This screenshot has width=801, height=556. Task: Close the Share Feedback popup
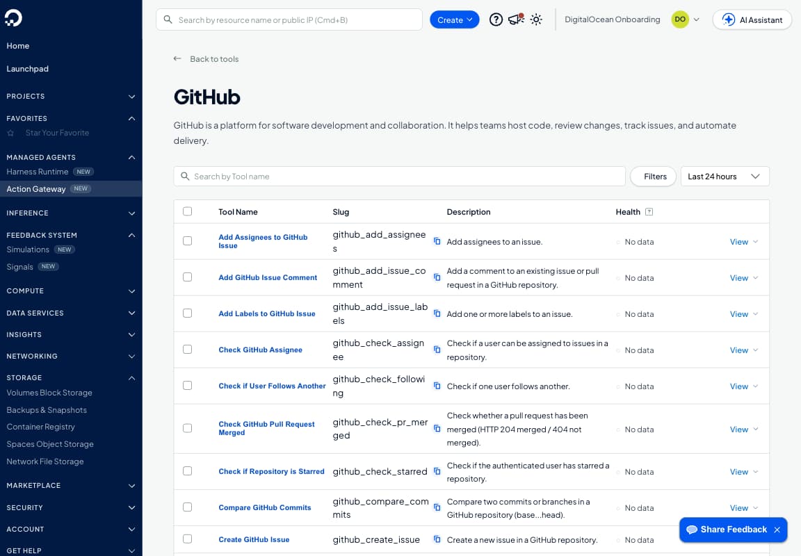pos(777,530)
